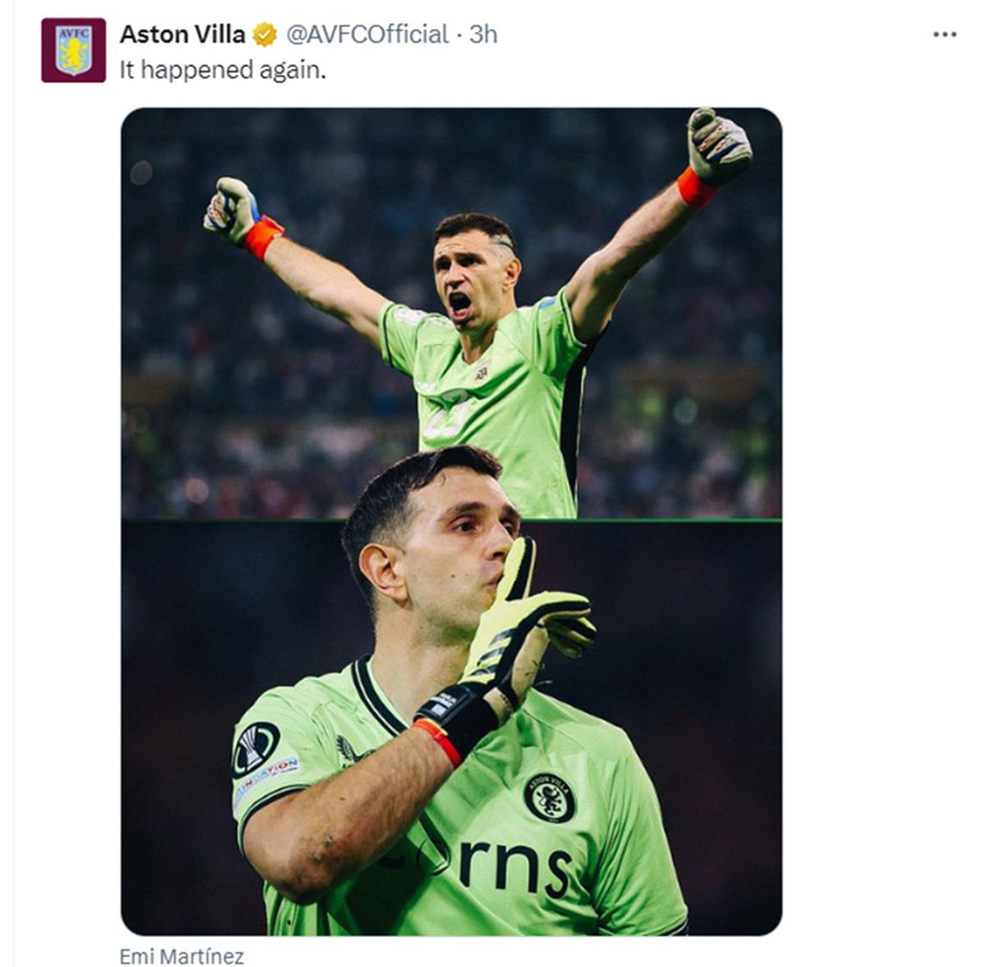Open the Aston Villa crest profile avatar

click(73, 50)
